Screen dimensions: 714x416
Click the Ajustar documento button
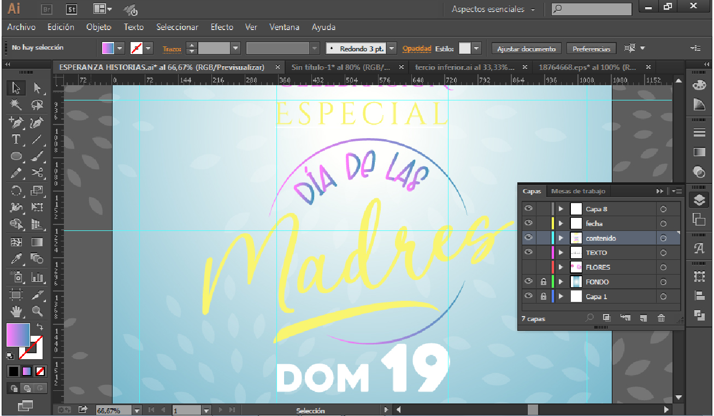point(526,49)
